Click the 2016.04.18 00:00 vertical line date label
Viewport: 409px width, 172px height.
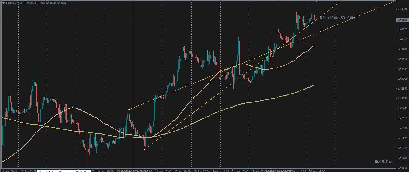(x=134, y=171)
